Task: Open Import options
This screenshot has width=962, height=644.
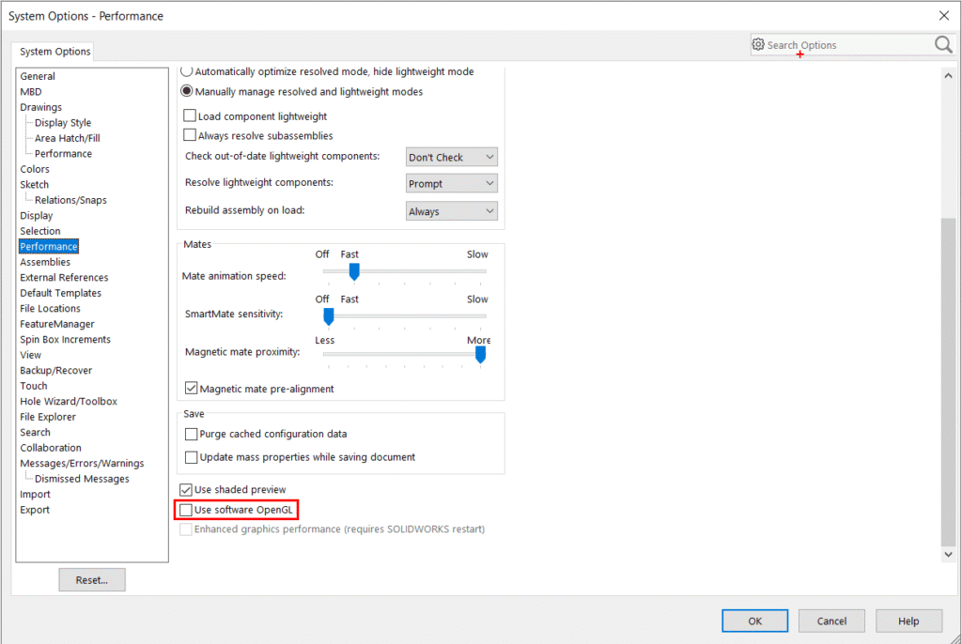Action: [x=35, y=495]
